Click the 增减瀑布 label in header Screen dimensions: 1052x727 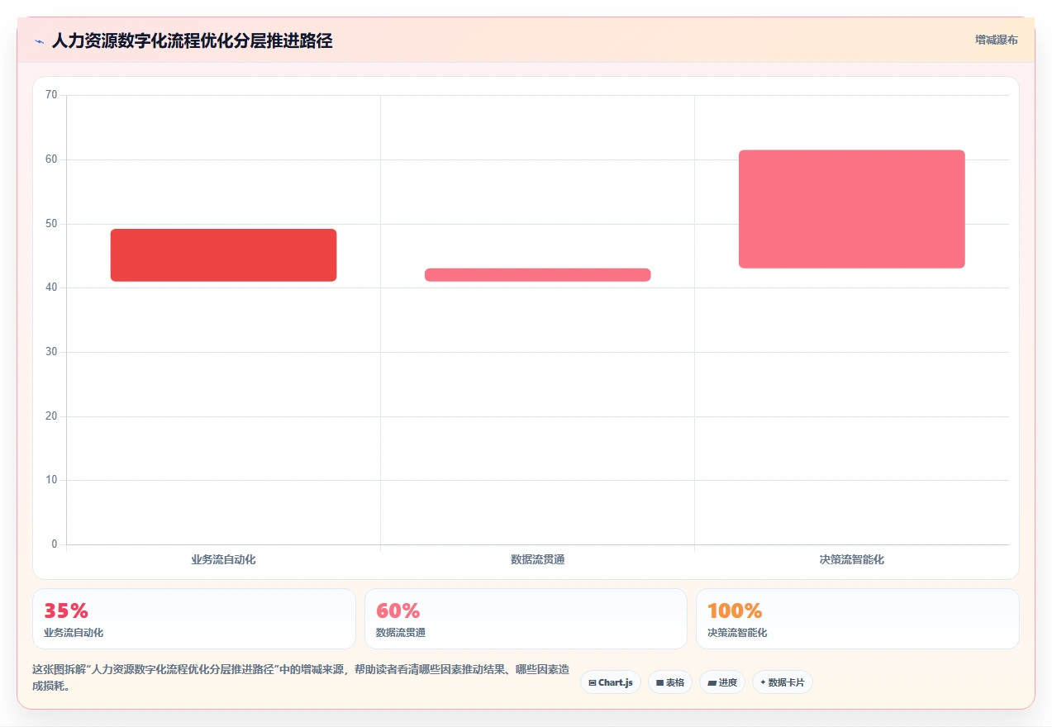pos(996,40)
